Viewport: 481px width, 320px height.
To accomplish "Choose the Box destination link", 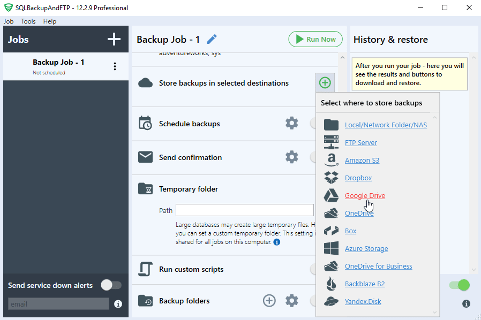I will (x=350, y=231).
